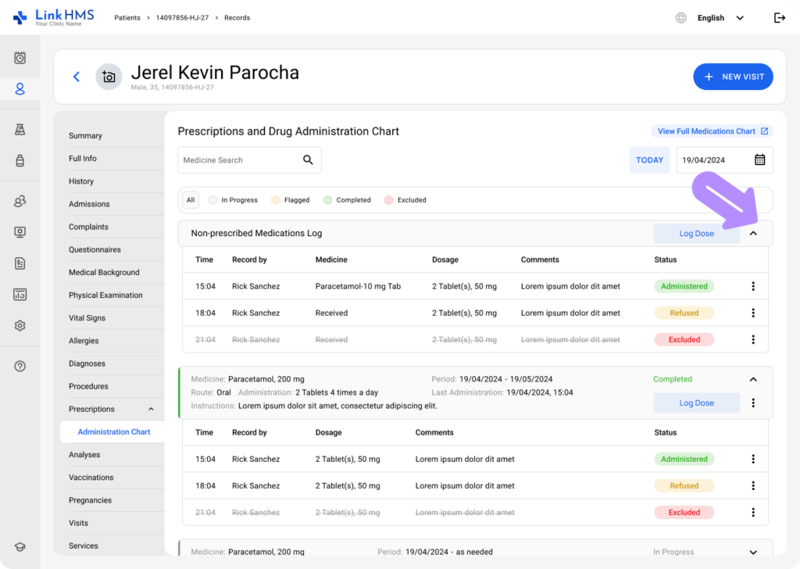Image resolution: width=800 pixels, height=569 pixels.
Task: Click the New Visit button
Action: pyautogui.click(x=733, y=77)
